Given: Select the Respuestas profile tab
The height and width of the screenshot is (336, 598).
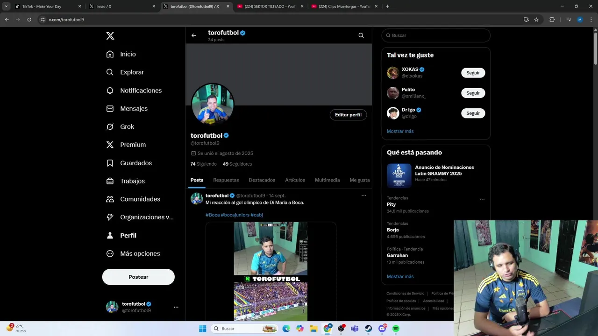Looking at the screenshot, I should (226, 180).
